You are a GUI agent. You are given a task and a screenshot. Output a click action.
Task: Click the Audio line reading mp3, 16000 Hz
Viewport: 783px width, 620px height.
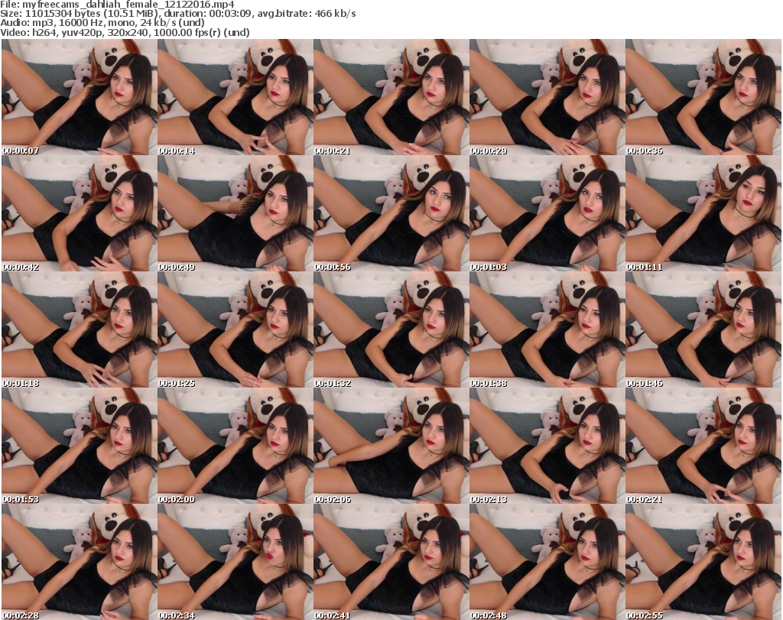[102, 23]
